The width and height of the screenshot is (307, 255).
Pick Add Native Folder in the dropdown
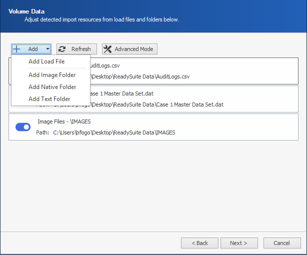(x=52, y=87)
